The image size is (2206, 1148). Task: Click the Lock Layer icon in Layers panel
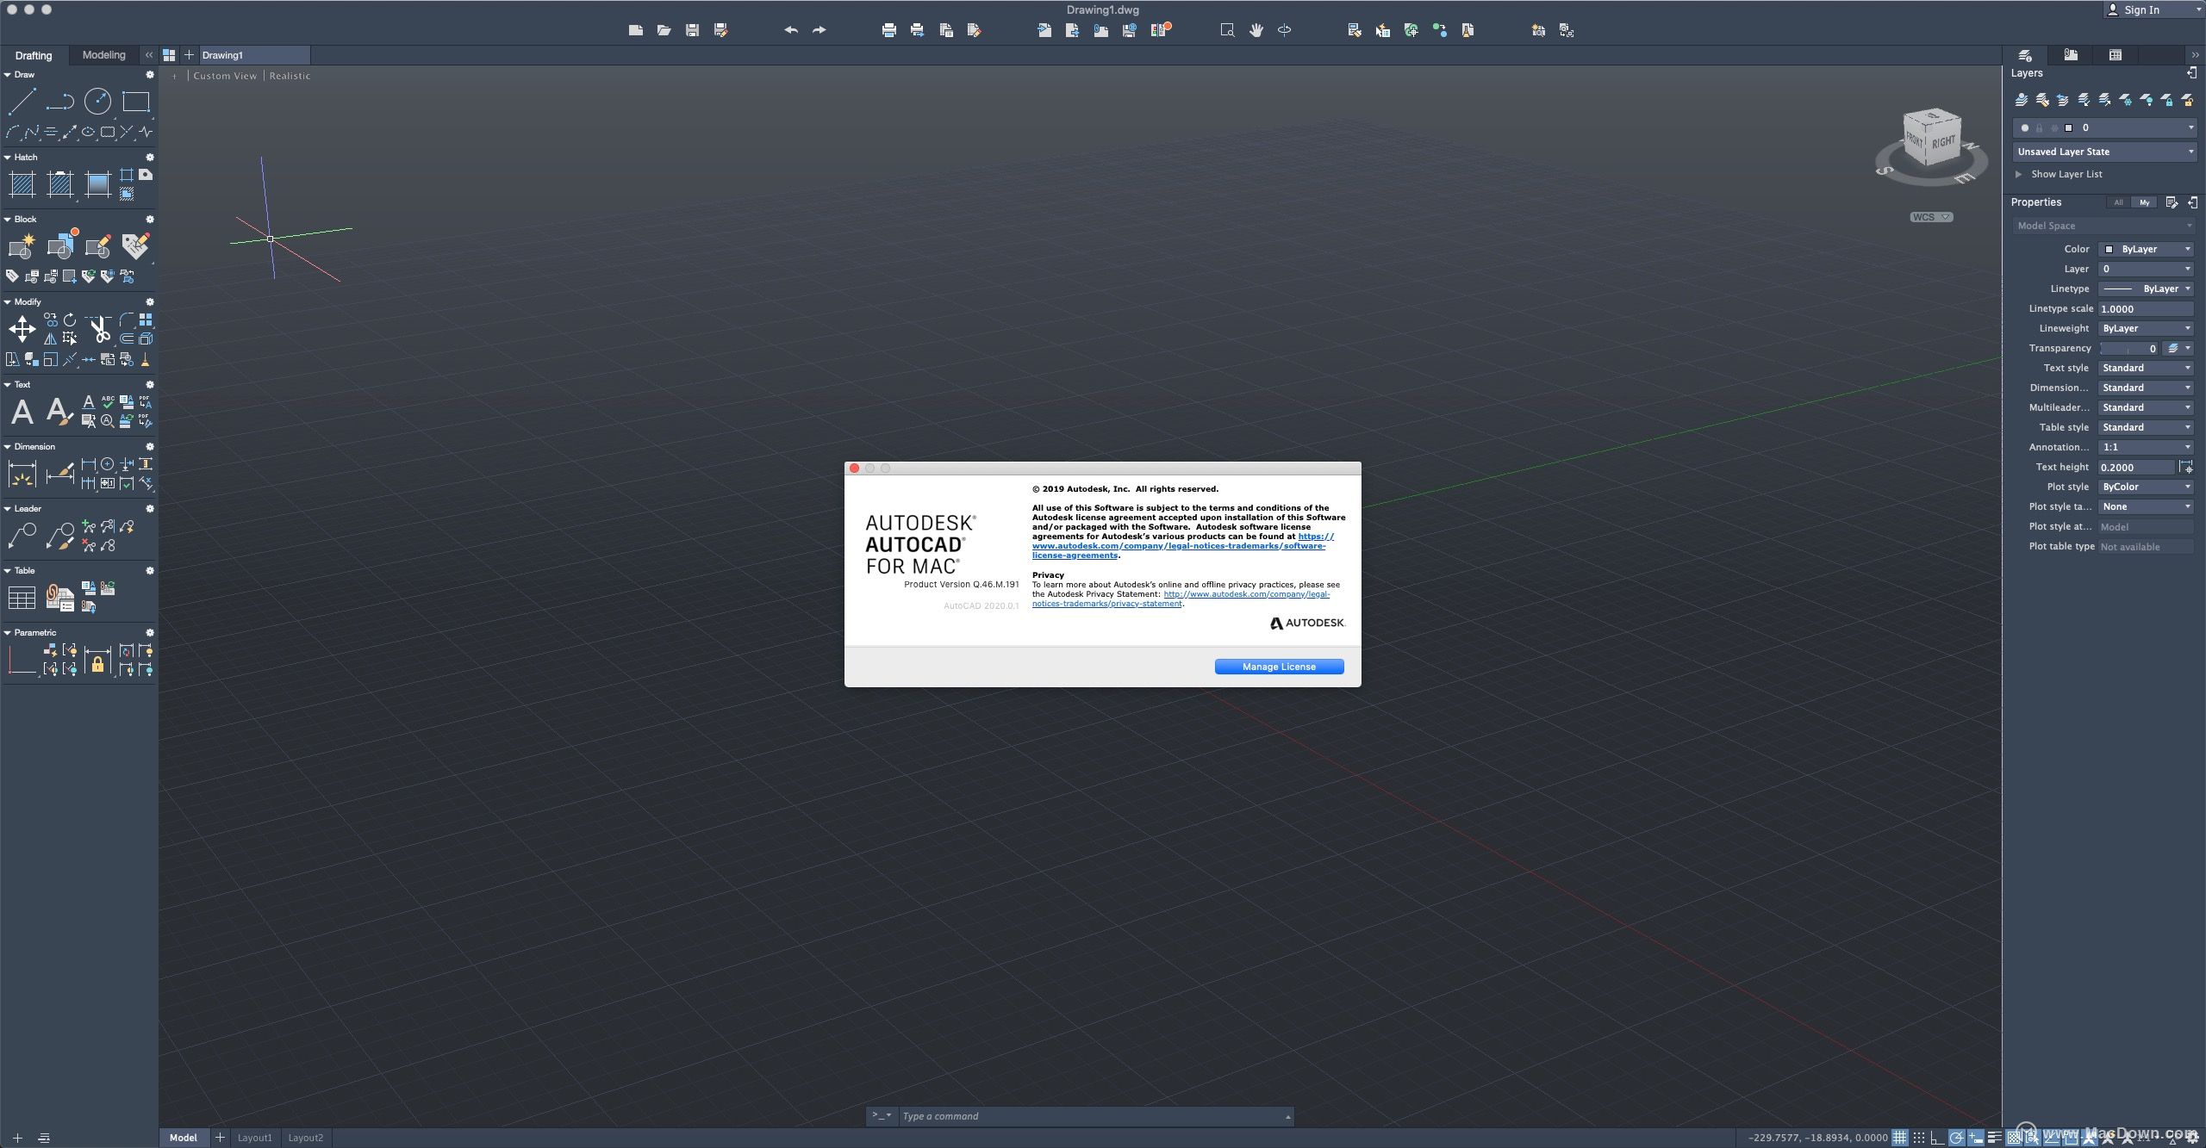pos(2167,101)
